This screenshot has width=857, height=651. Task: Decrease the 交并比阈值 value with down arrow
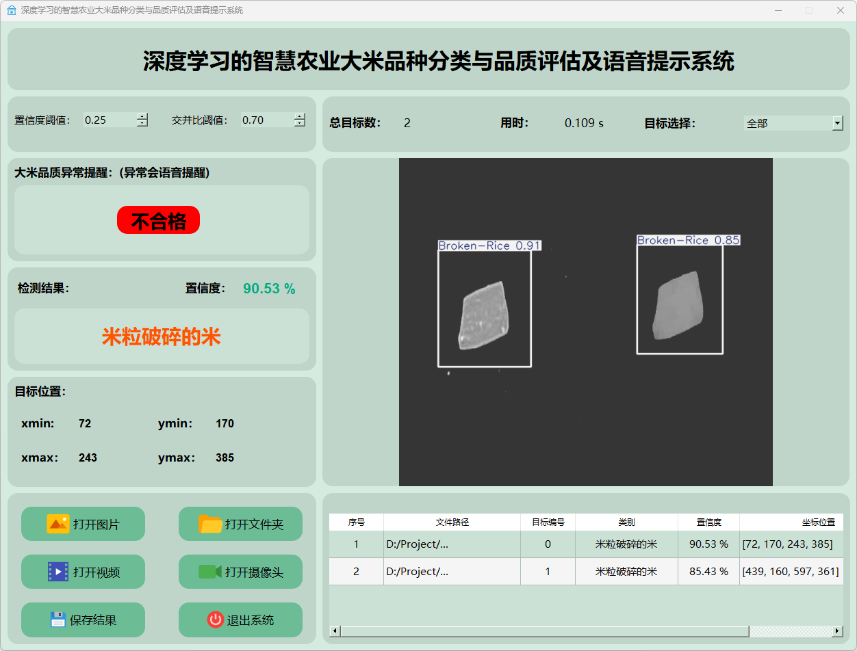tap(299, 124)
